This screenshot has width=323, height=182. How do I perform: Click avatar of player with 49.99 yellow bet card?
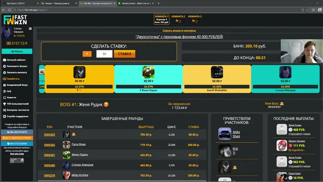click(79, 72)
